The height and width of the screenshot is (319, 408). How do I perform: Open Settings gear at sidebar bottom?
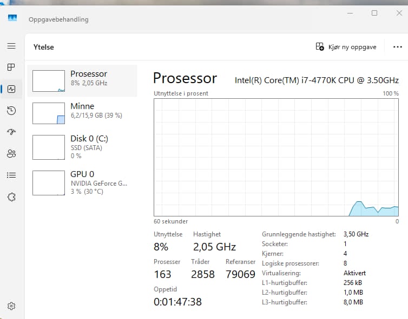click(x=11, y=306)
